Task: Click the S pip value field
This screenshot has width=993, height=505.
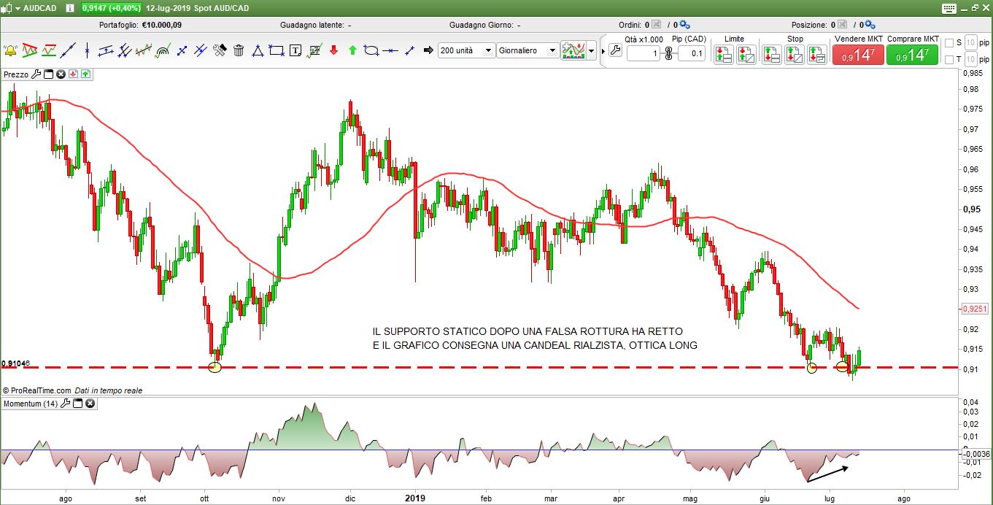Action: coord(970,42)
